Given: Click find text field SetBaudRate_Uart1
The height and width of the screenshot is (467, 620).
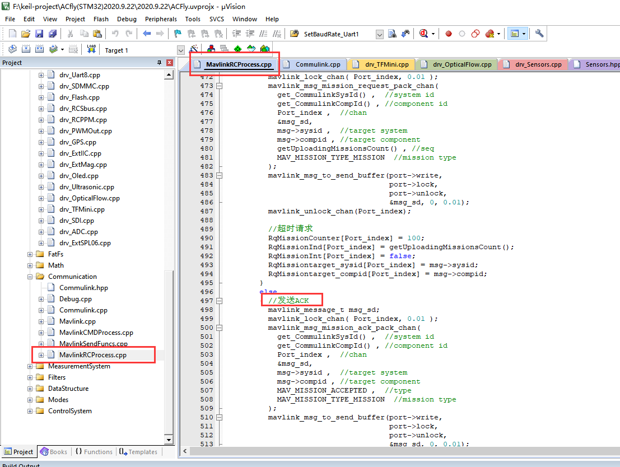Looking at the screenshot, I should 338,34.
